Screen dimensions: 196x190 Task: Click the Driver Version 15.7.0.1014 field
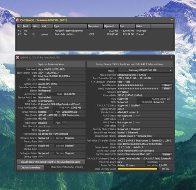(x=145, y=147)
